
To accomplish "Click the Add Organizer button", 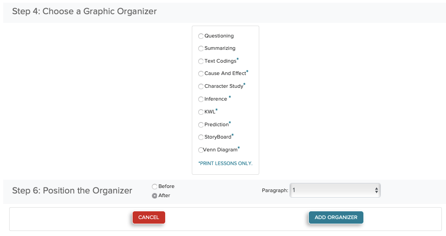I will pos(336,218).
